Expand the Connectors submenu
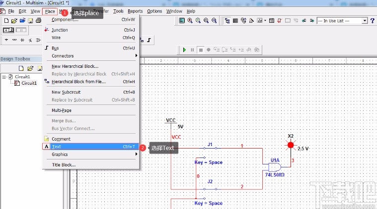Image resolution: width=377 pixels, height=209 pixels. (91, 55)
